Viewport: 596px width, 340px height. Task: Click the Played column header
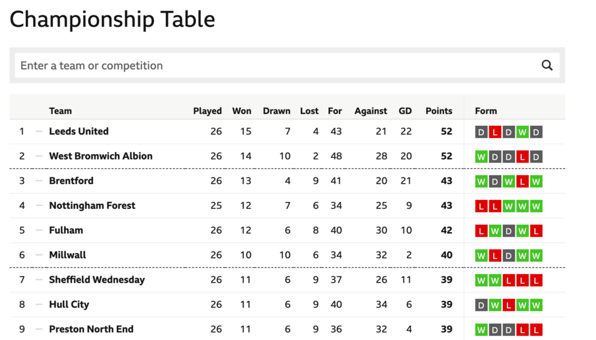207,111
